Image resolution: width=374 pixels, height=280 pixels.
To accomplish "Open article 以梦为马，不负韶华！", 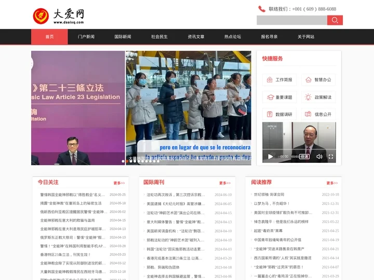I will [x=272, y=204].
